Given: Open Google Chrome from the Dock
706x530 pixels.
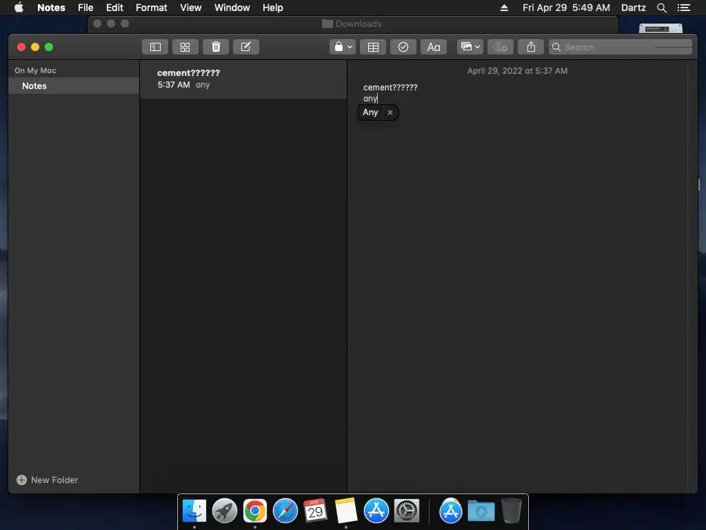Looking at the screenshot, I should click(255, 511).
